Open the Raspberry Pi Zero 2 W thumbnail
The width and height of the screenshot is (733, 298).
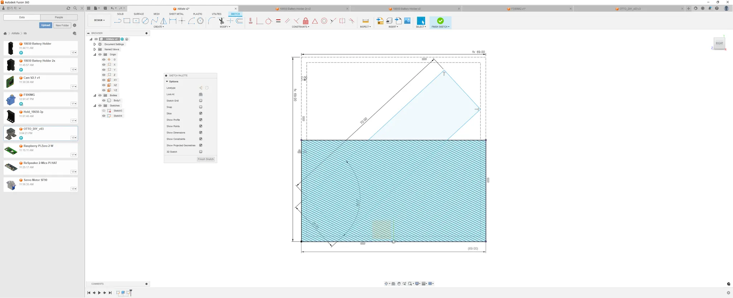click(x=11, y=151)
